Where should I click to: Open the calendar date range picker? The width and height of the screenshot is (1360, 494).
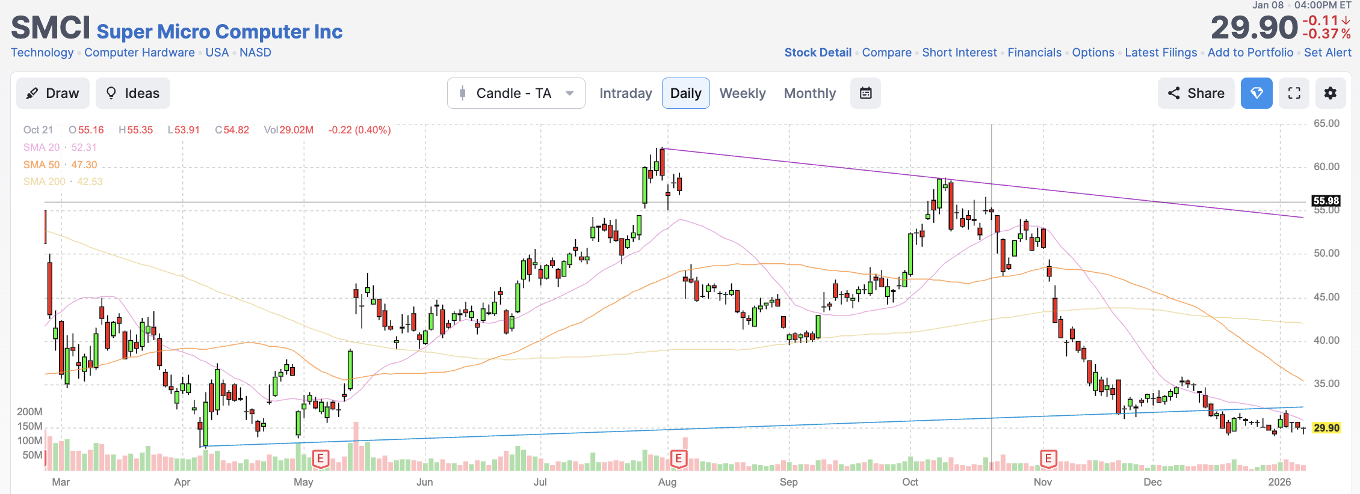pyautogui.click(x=865, y=93)
